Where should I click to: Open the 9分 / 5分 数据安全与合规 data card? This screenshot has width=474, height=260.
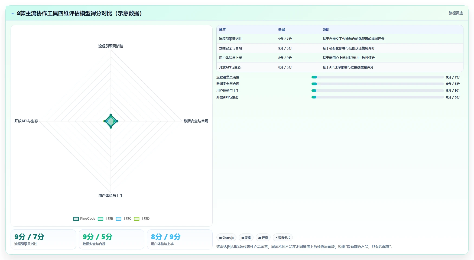112,239
